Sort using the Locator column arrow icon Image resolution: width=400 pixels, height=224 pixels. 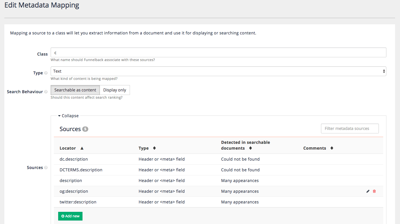(82, 148)
